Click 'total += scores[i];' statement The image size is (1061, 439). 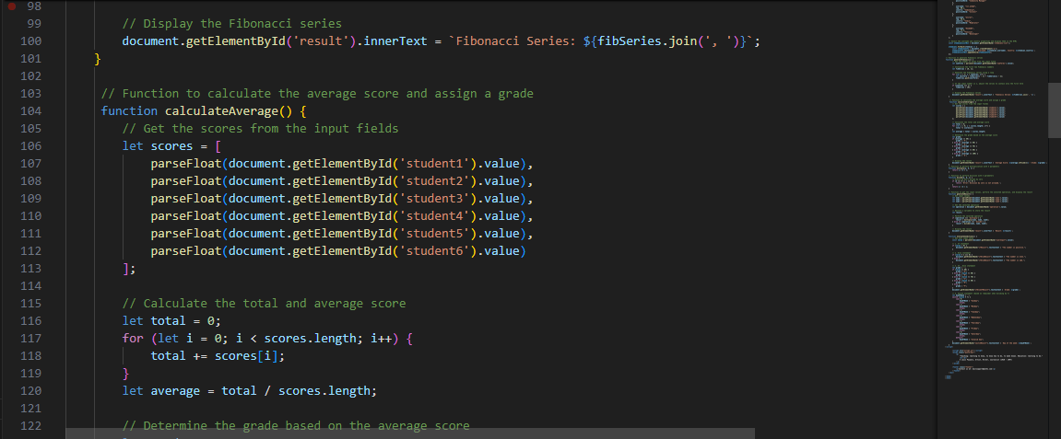pos(218,355)
